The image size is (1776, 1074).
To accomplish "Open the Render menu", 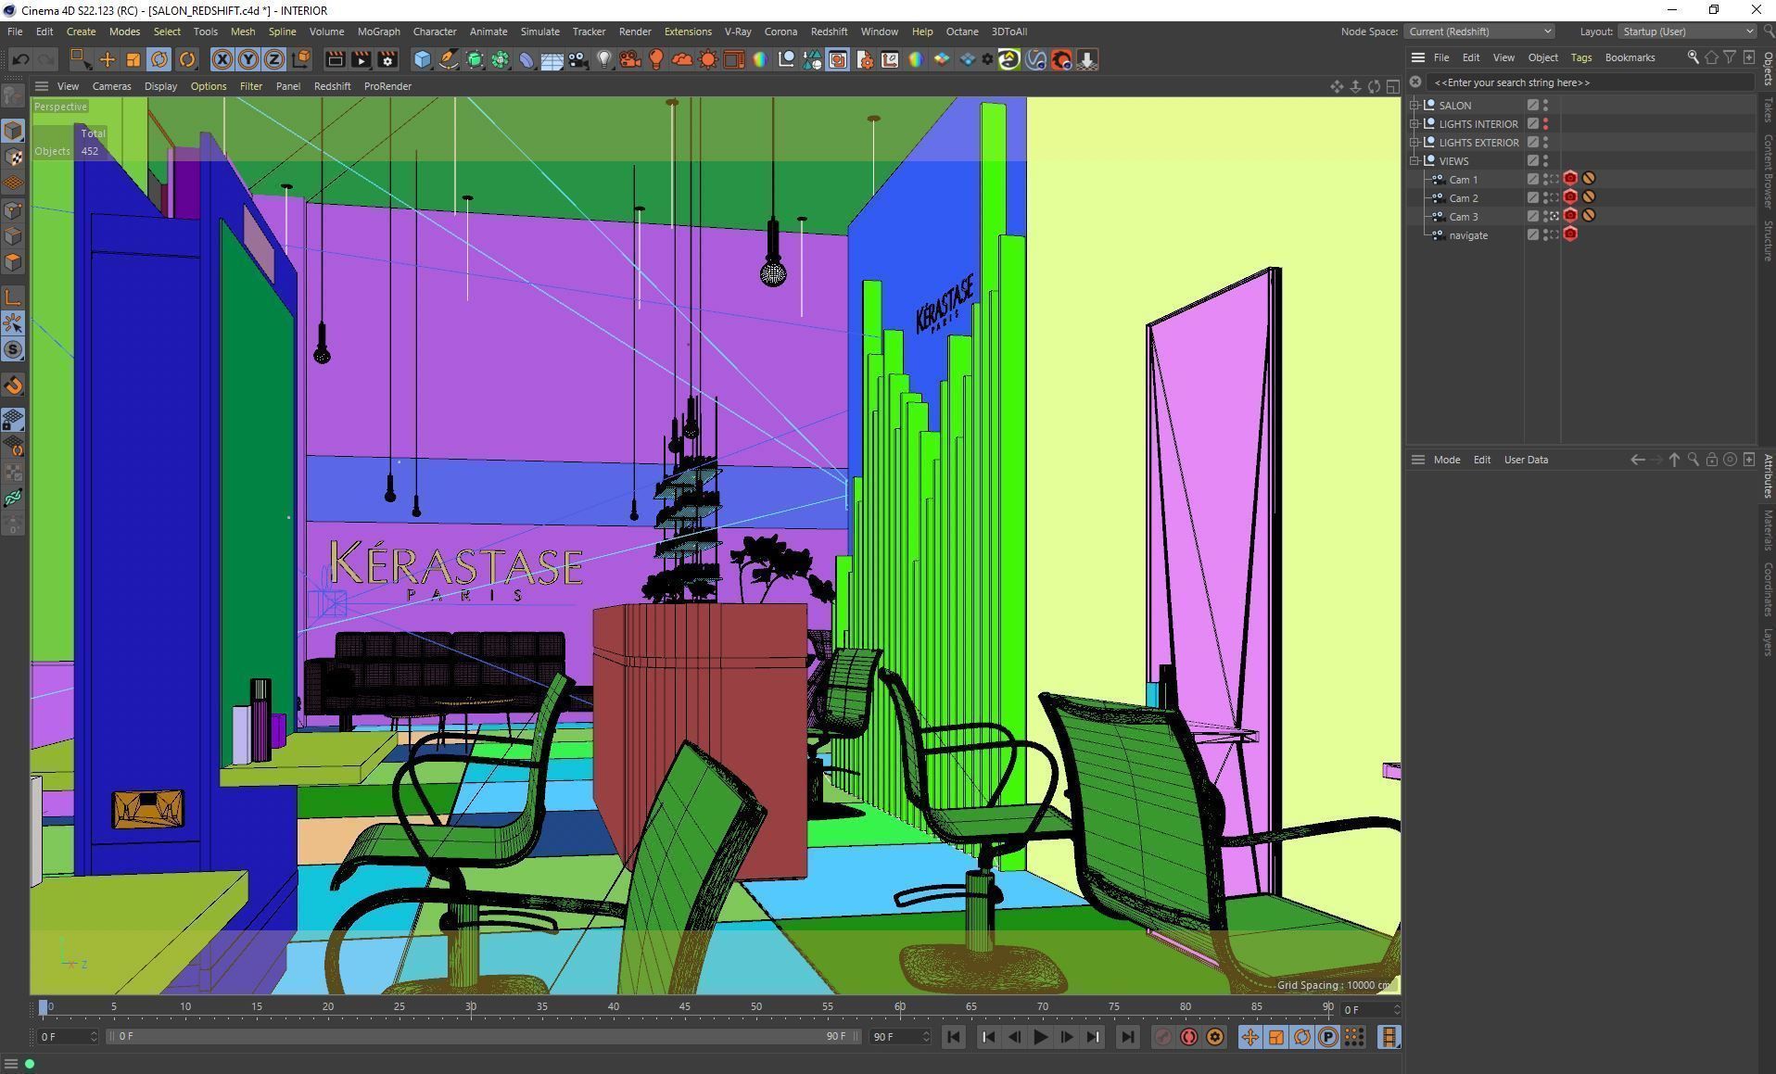I will [635, 32].
